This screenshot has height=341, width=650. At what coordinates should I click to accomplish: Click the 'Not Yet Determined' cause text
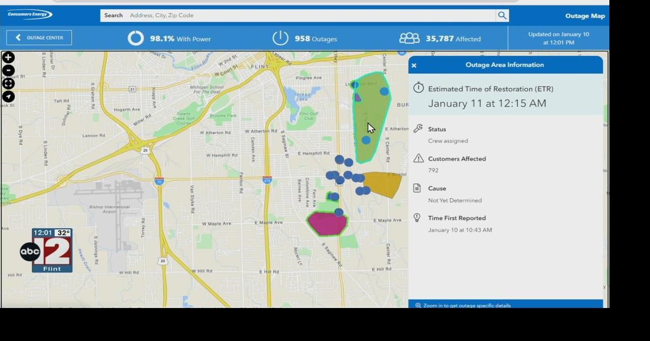455,200
